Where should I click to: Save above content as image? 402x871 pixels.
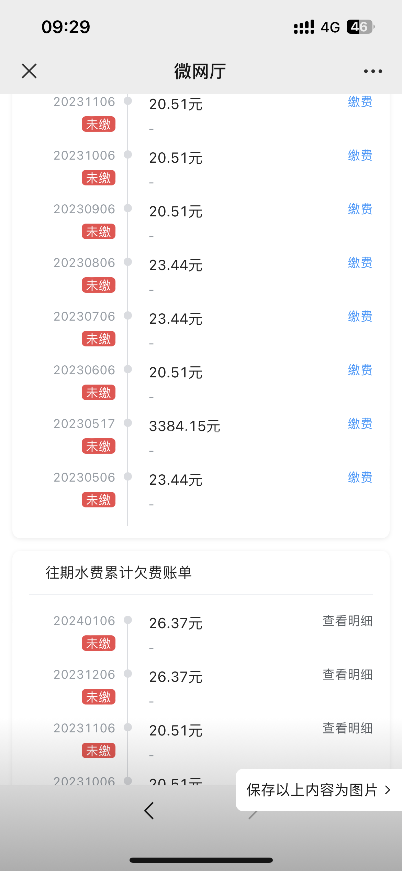pyautogui.click(x=312, y=790)
